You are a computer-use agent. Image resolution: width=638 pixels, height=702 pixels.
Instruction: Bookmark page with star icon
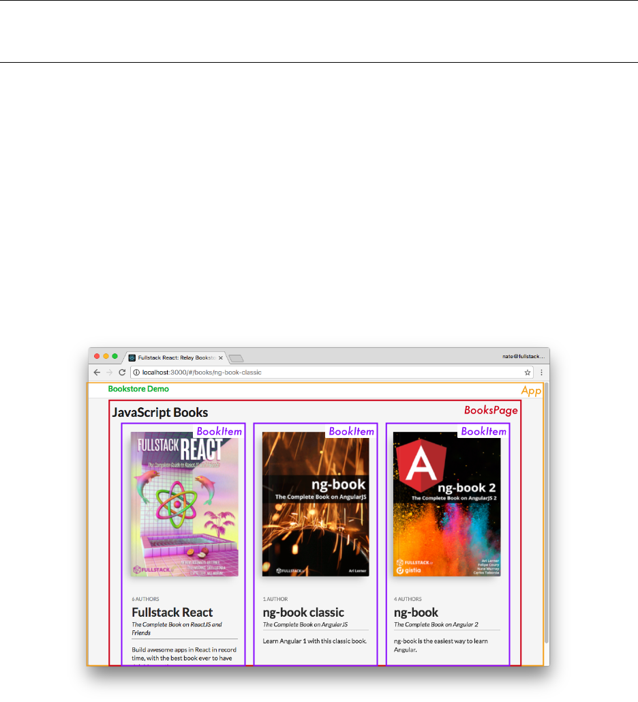pyautogui.click(x=528, y=372)
